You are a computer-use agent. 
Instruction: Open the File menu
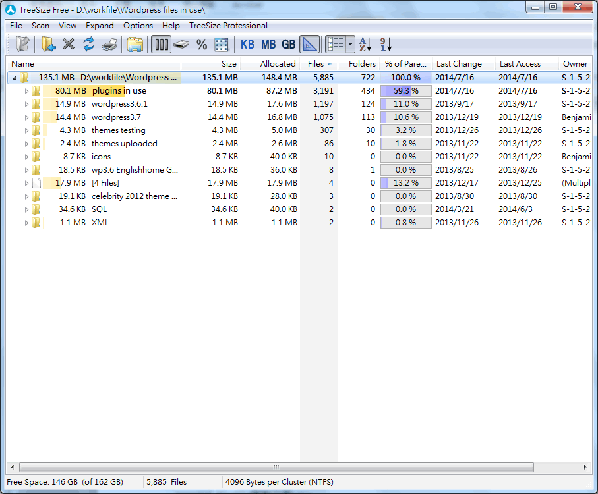pyautogui.click(x=16, y=26)
